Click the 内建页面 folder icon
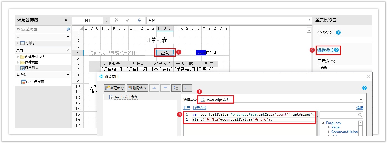 click(22, 62)
